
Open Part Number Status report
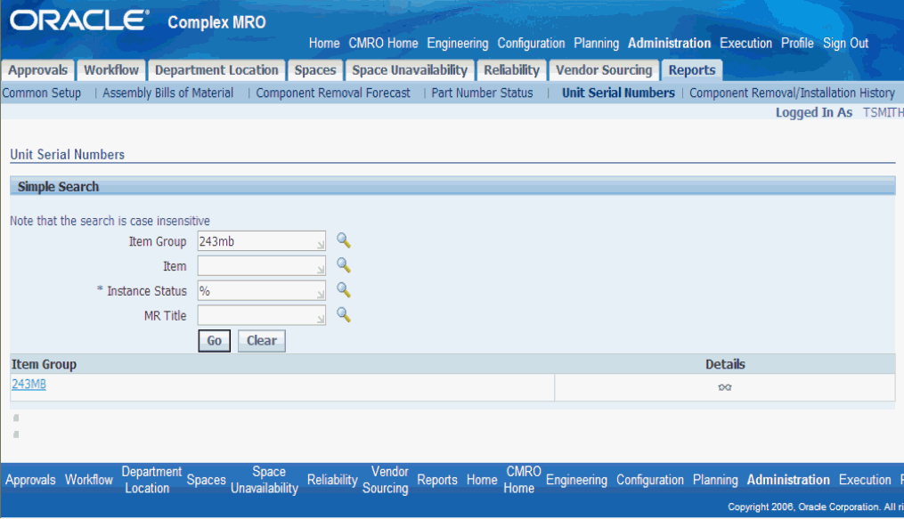click(482, 93)
